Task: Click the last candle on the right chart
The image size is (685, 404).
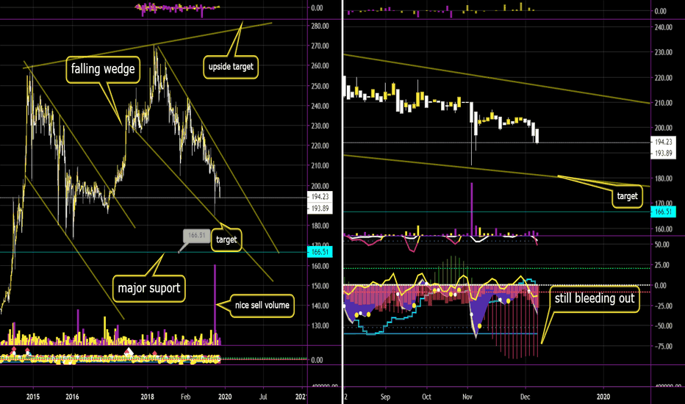Action: point(537,136)
